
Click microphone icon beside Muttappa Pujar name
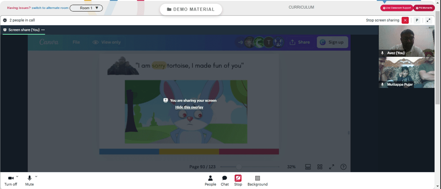[382, 84]
